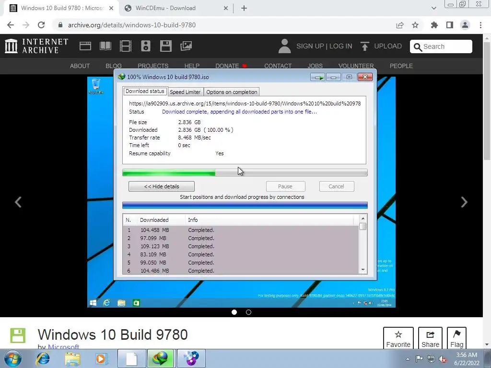Show hidden tray icons arrow
Viewport: 491px width, 368px height.
[x=408, y=359]
